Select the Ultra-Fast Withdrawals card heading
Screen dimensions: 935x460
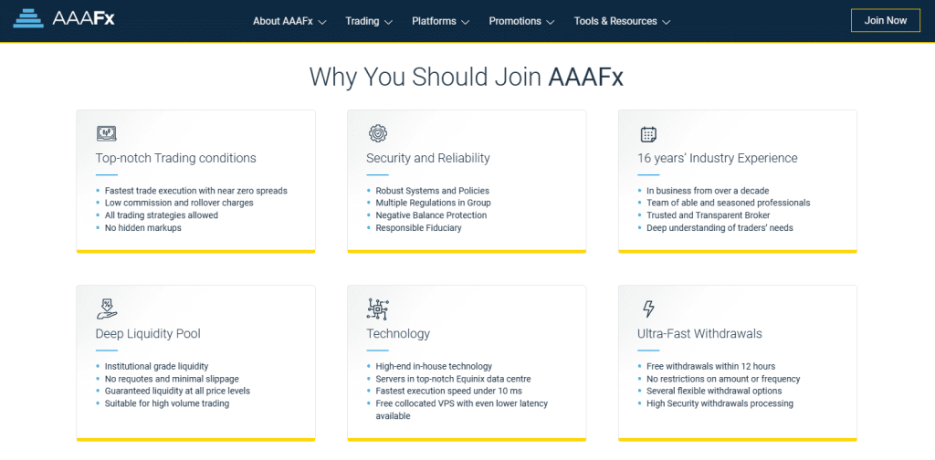click(x=699, y=334)
